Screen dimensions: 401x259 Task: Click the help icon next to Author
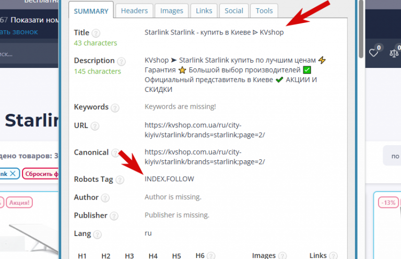(x=105, y=198)
